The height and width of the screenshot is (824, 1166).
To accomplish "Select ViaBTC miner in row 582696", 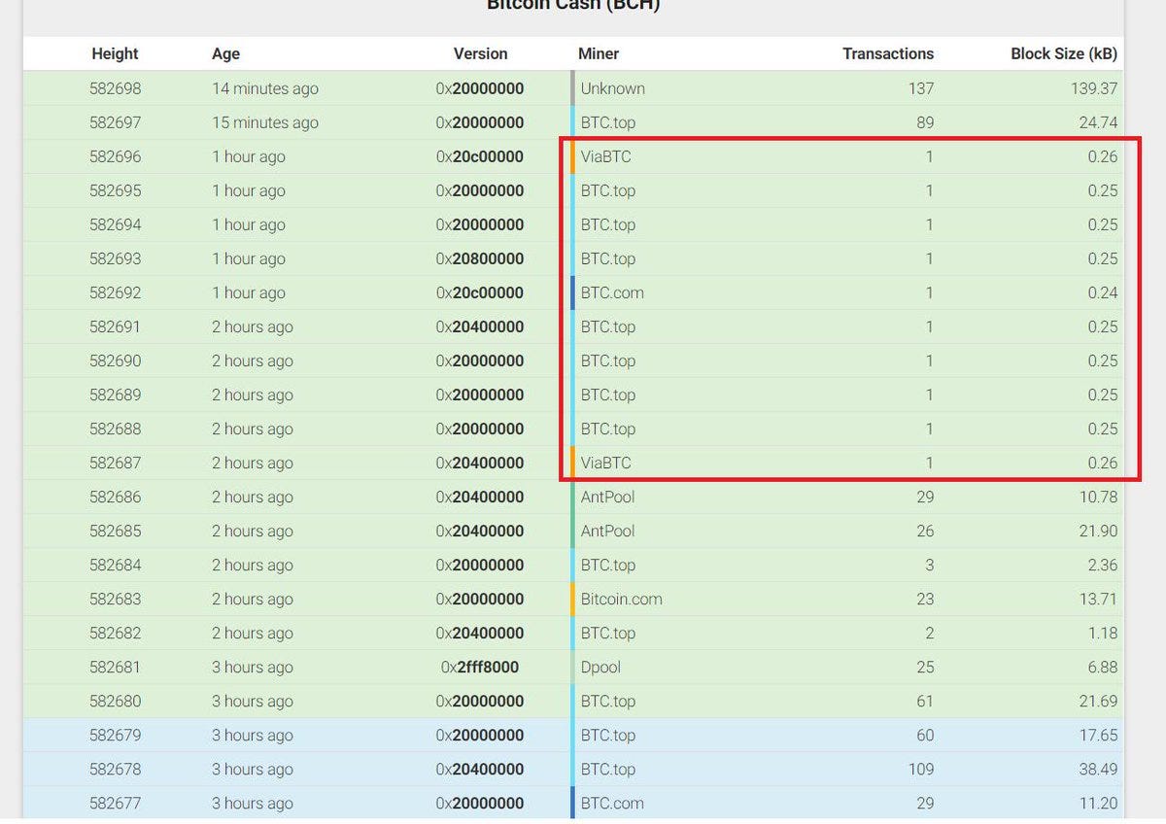I will [x=605, y=156].
